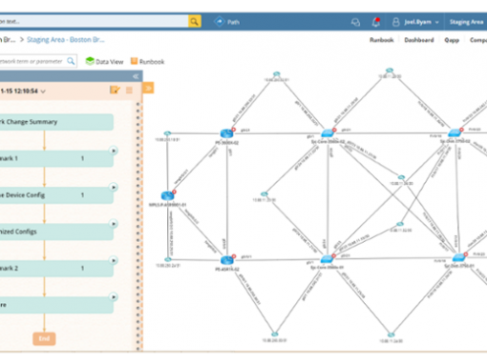Click the yellow search magnifier button
This screenshot has height=364, width=487.
click(x=195, y=22)
